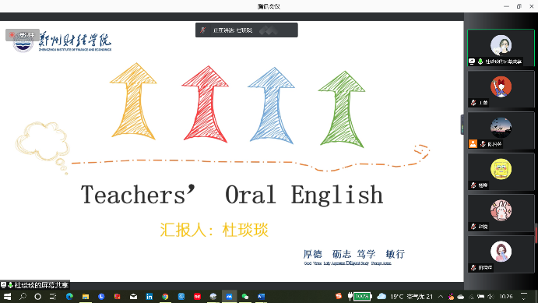538x303 pixels.
Task: Toggle muted mic on sunset avatar tile
Action: [483, 144]
